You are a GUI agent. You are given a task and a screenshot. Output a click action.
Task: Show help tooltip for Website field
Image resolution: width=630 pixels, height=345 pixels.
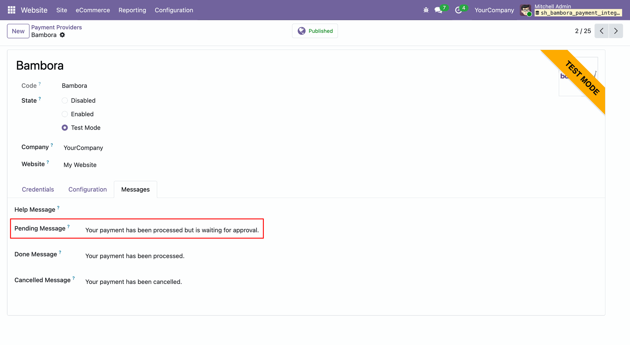pyautogui.click(x=48, y=162)
